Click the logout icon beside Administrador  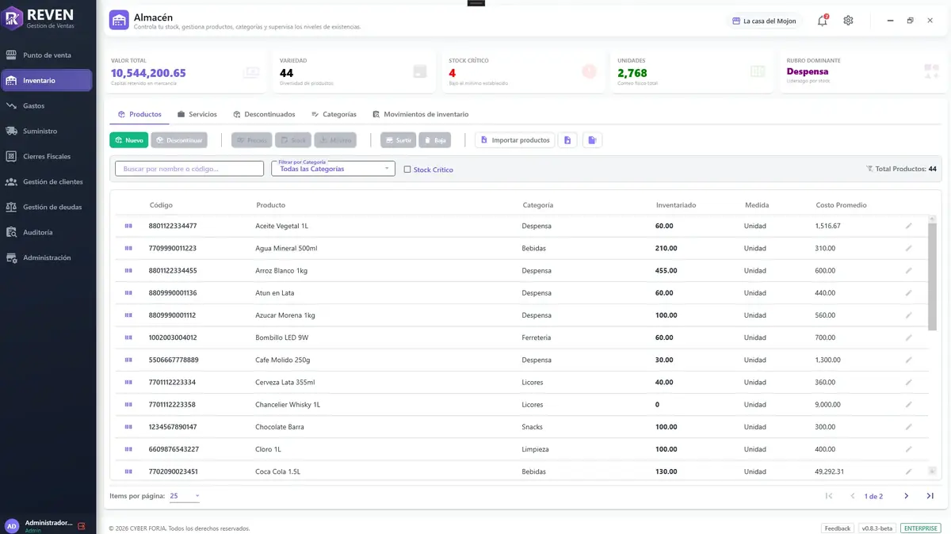81,526
